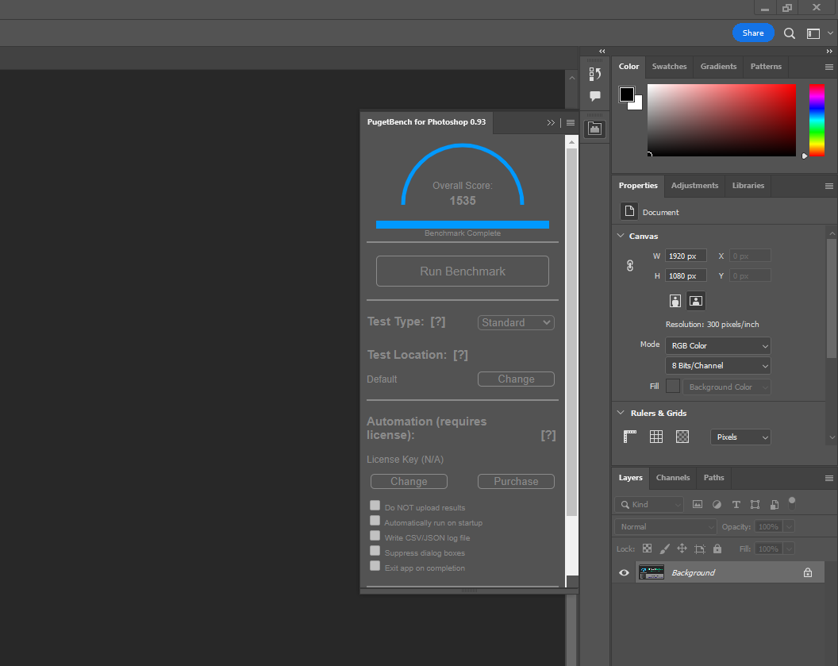The height and width of the screenshot is (666, 838).
Task: Click the link width and height icon
Action: [630, 266]
